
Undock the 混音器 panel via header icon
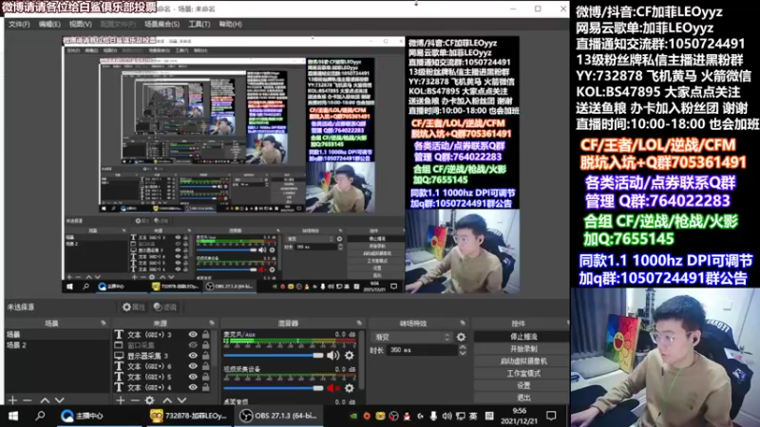point(359,323)
